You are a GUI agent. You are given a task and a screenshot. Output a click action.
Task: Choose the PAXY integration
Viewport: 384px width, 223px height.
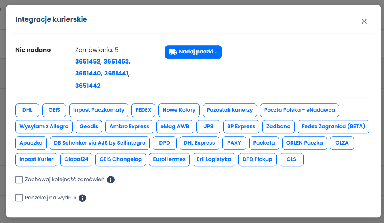(234, 143)
